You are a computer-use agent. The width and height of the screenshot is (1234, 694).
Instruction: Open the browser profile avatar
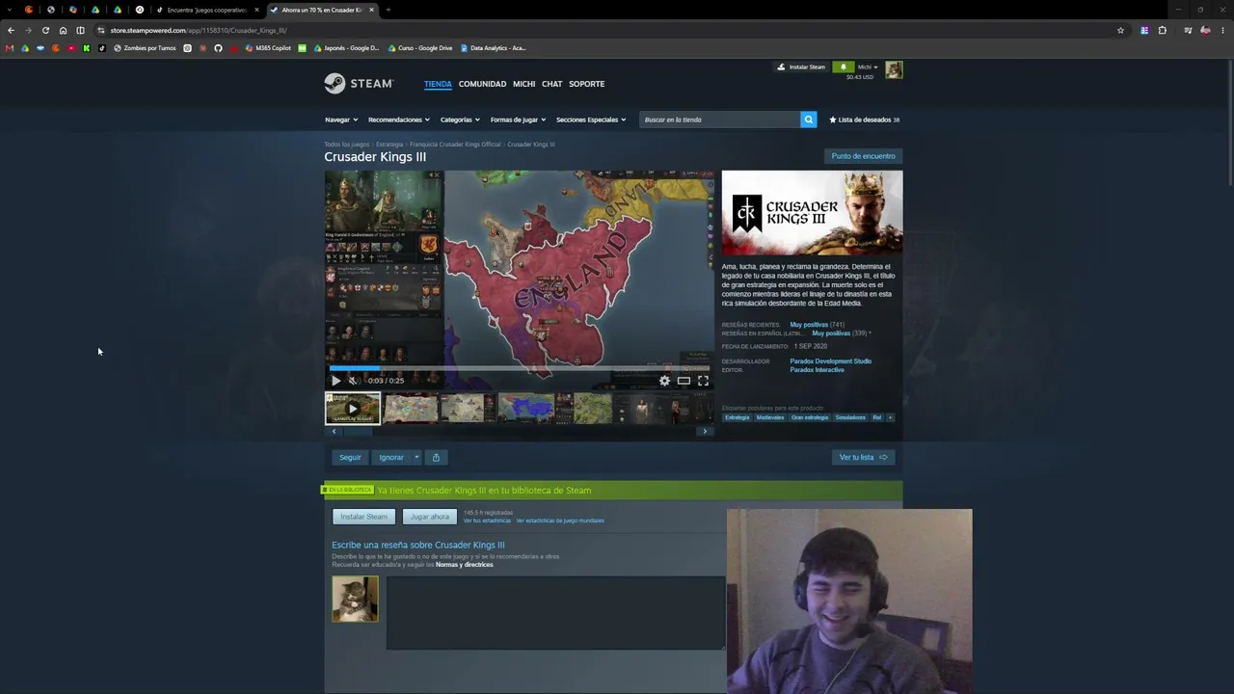(x=1205, y=30)
